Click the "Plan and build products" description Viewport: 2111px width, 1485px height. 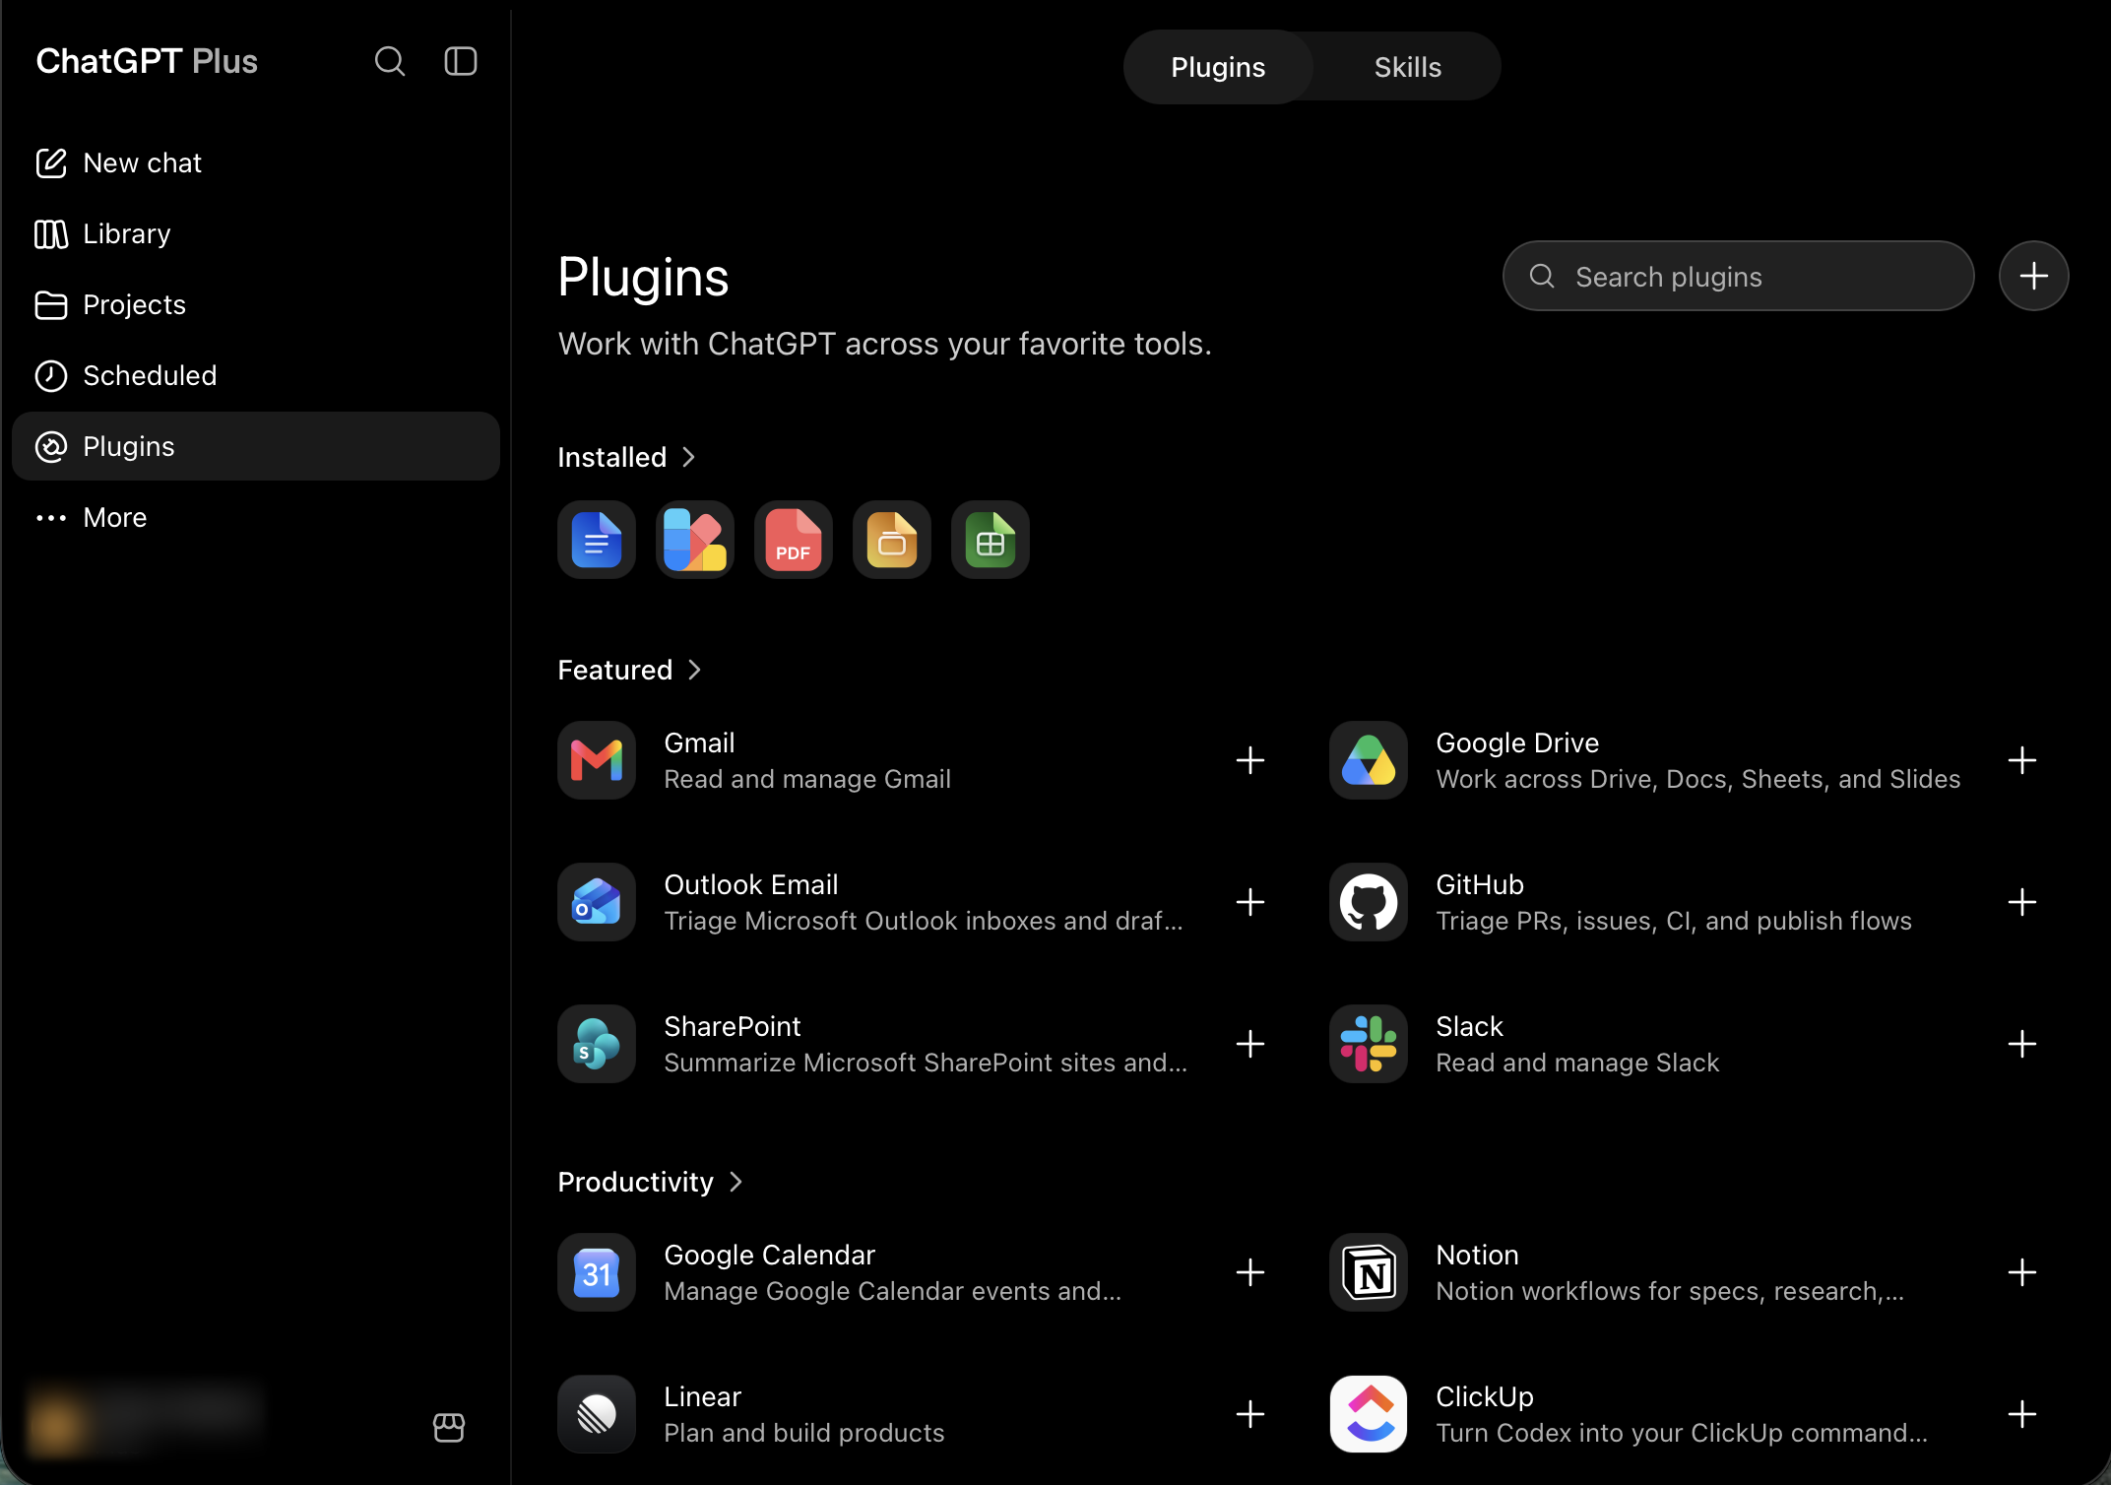[804, 1433]
